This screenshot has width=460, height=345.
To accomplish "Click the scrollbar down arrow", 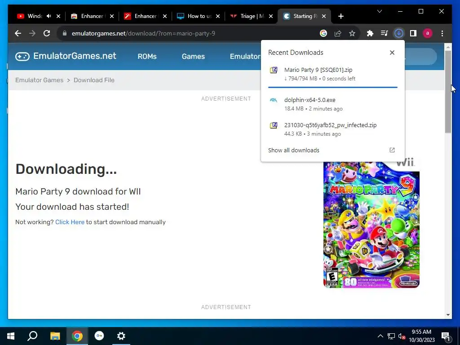I will pos(448,315).
